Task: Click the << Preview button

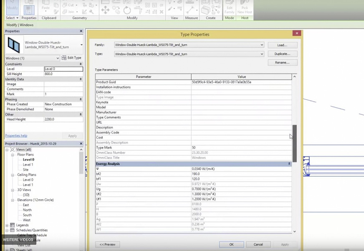Action: (107, 244)
